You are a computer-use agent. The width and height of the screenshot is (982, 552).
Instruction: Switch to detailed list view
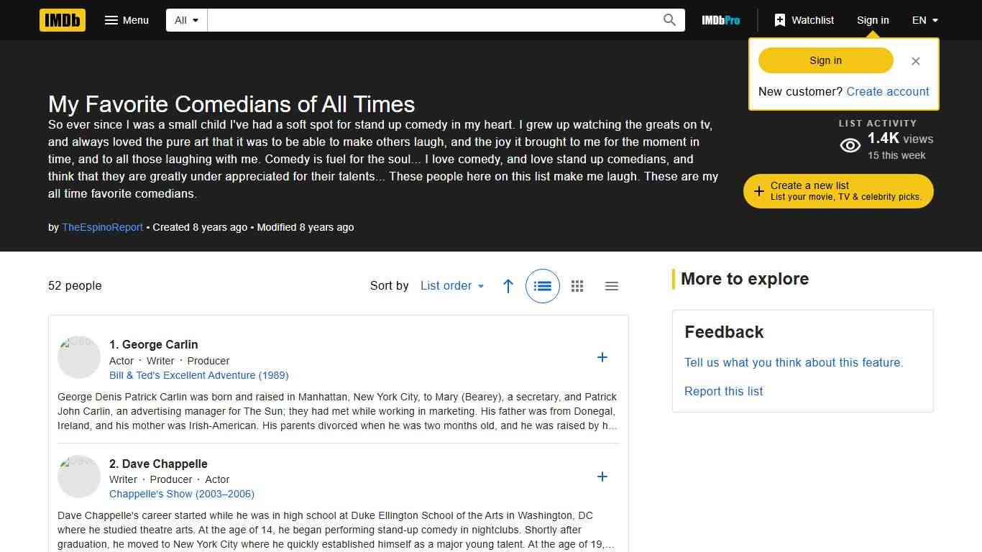543,286
